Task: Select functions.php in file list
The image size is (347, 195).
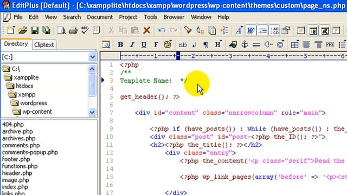Action: tap(20, 166)
